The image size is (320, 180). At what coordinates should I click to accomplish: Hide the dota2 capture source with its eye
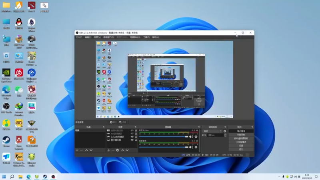tap(132, 137)
